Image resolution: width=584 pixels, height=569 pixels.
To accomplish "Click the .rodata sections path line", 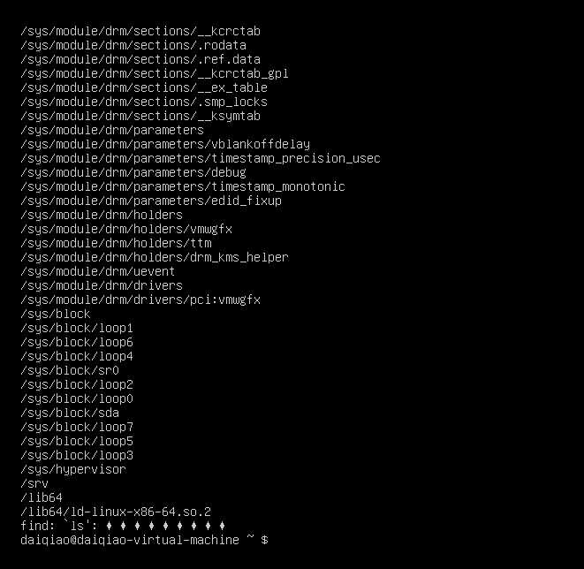I will pos(133,45).
